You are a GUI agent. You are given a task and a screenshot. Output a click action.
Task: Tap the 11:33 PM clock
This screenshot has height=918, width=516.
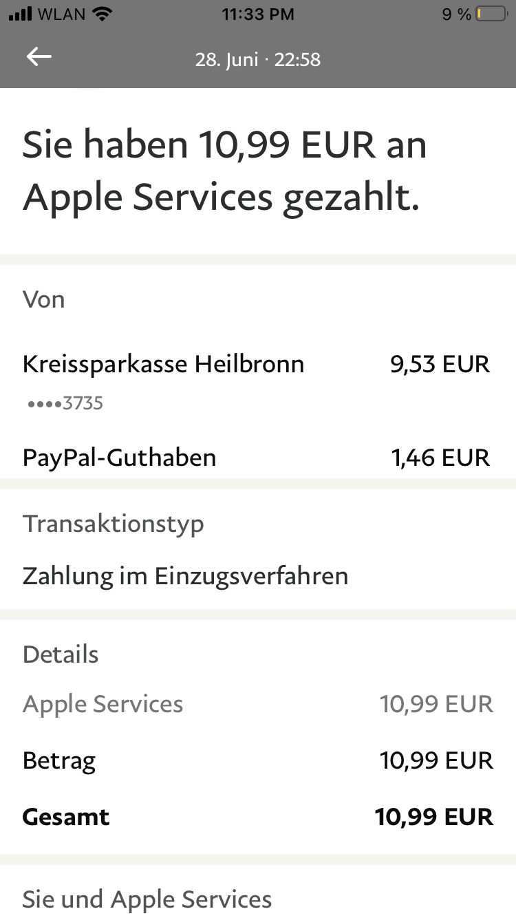[x=258, y=14]
